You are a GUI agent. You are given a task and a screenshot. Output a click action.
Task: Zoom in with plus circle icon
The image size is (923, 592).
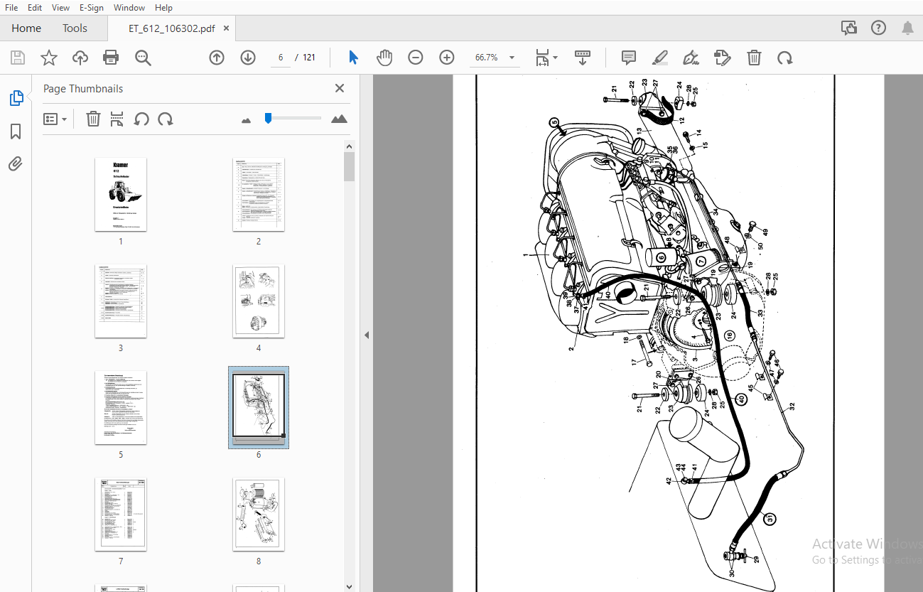(x=447, y=58)
